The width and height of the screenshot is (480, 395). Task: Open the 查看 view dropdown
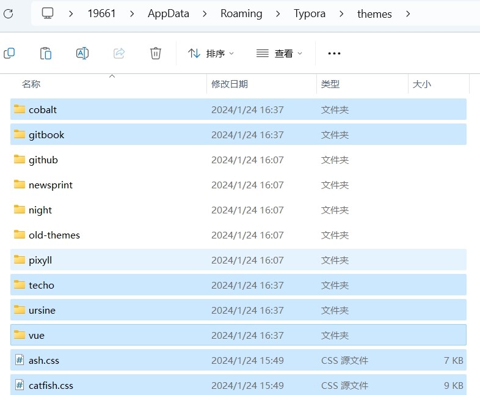pyautogui.click(x=279, y=53)
